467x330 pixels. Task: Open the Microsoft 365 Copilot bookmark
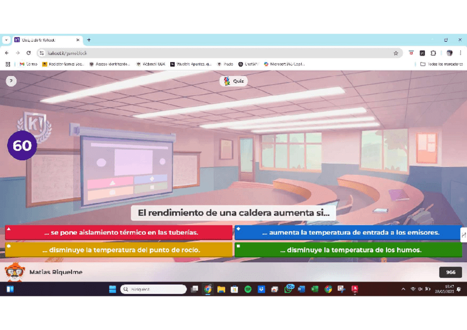coord(284,64)
